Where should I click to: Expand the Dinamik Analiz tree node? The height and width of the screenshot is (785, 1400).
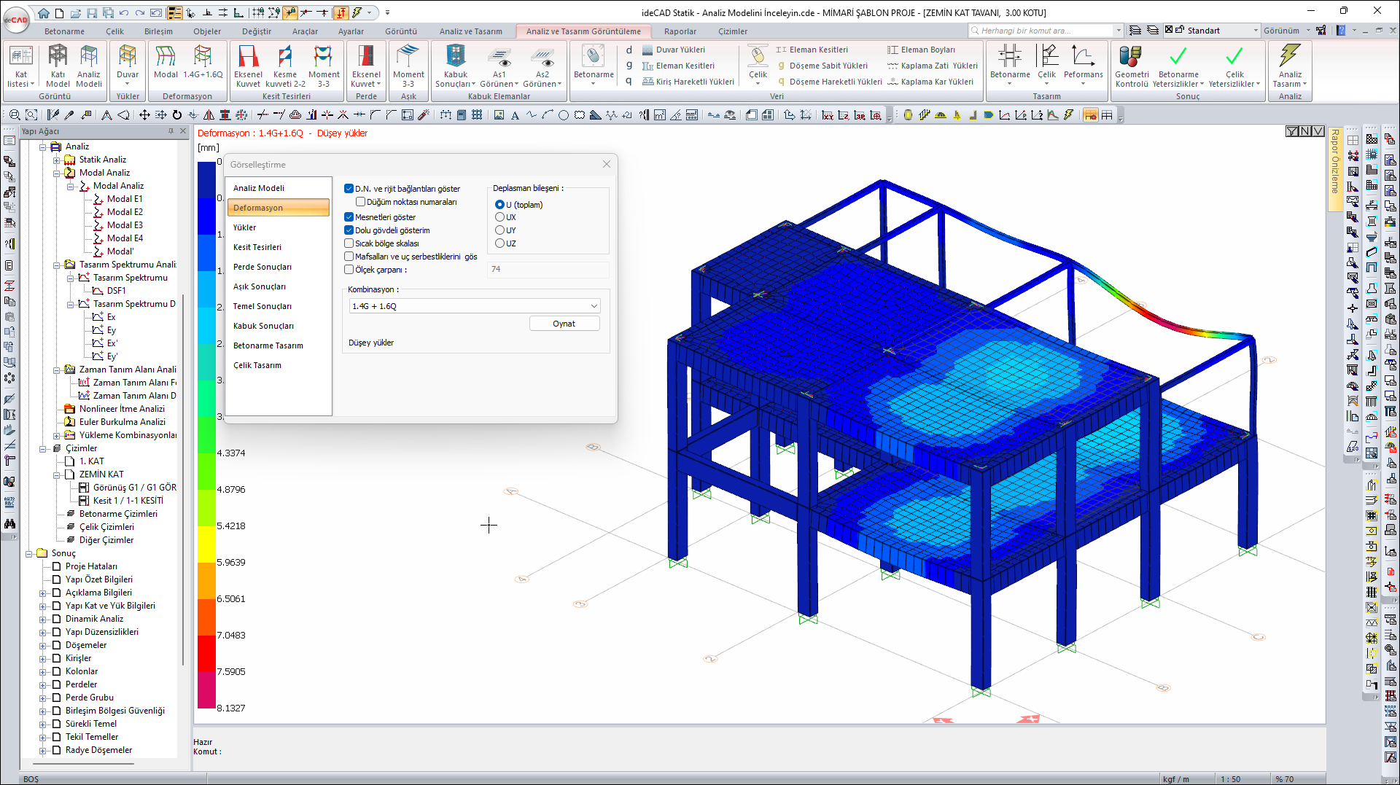43,619
